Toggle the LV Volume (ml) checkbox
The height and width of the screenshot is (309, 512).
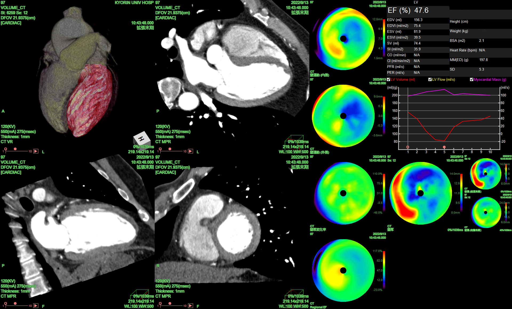tap(389, 79)
